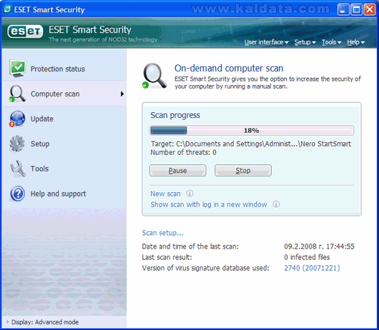
Task: Click the Setup gear icon
Action: click(x=17, y=144)
